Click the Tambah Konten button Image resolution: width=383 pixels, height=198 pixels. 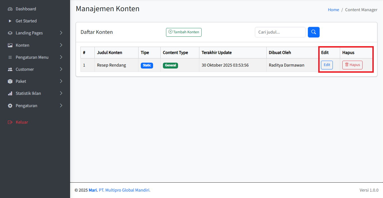pos(184,32)
